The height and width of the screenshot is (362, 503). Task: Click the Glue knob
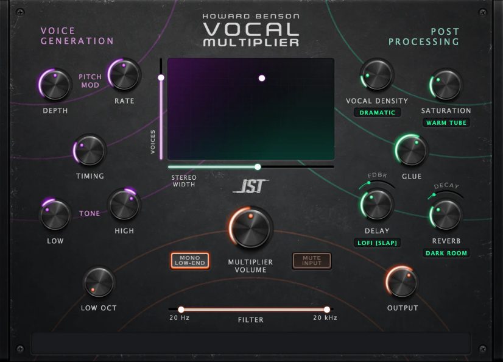[x=411, y=151]
